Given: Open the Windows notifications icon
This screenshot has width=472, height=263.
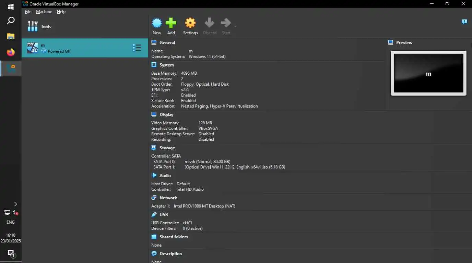Looking at the screenshot, I should click(x=11, y=254).
